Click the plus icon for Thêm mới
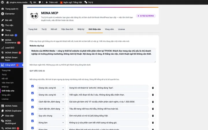Viewport: 208px width, 130px height. (x=47, y=2)
